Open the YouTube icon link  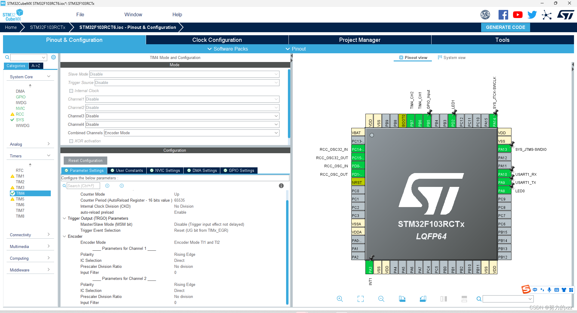[x=518, y=15]
